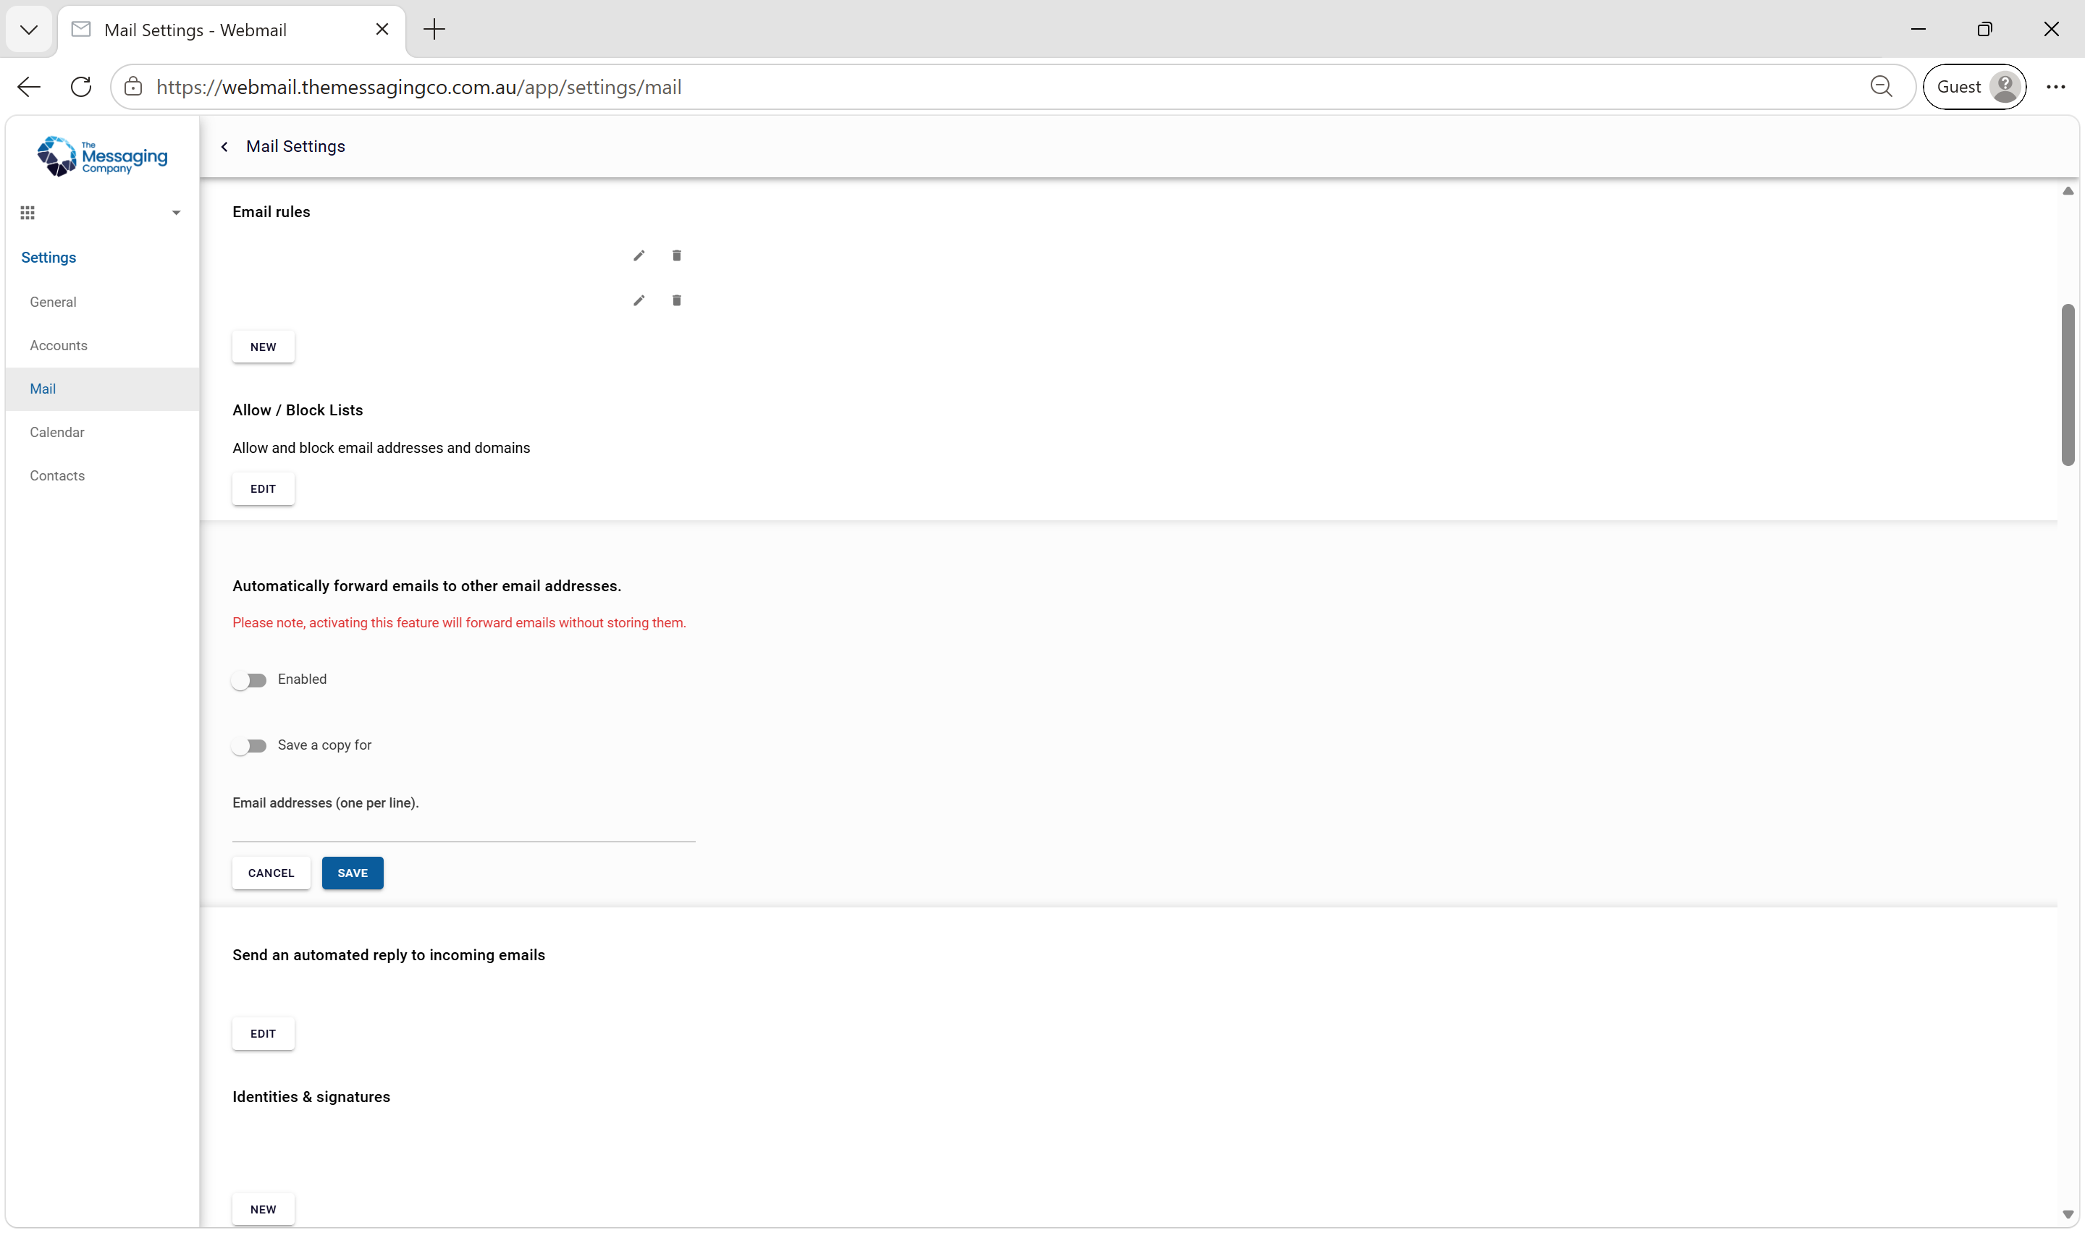
Task: Create NEW email rule
Action: click(264, 347)
